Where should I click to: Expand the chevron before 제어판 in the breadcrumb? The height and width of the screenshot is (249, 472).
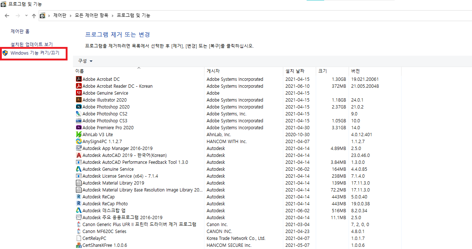point(49,16)
